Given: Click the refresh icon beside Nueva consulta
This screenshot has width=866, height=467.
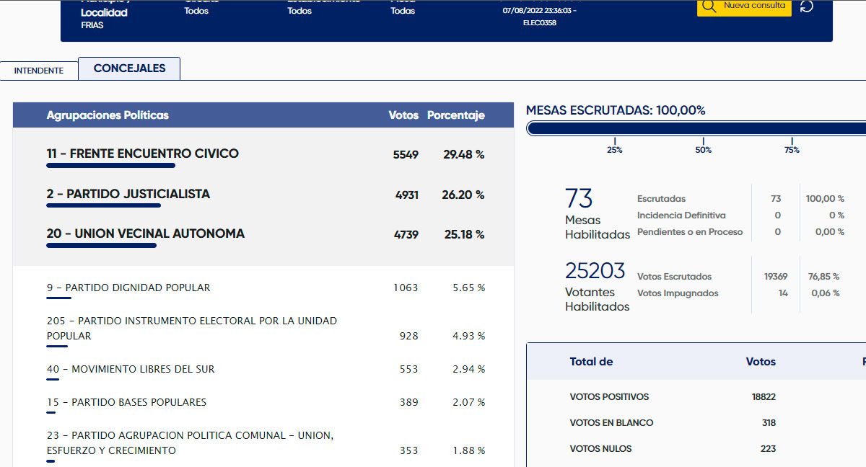Looking at the screenshot, I should point(807,6).
